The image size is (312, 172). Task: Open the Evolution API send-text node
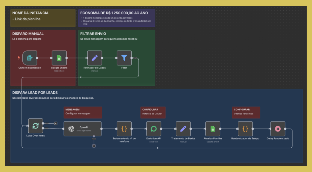click(x=154, y=129)
